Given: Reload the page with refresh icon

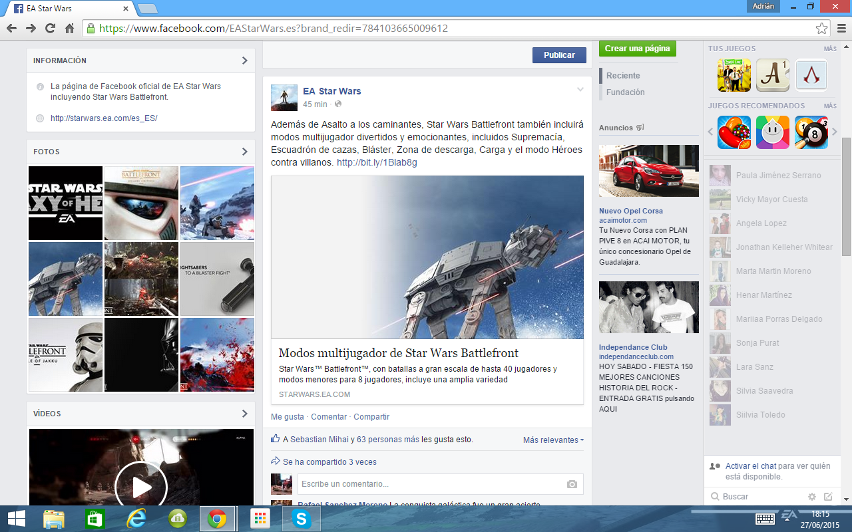Looking at the screenshot, I should coord(50,29).
